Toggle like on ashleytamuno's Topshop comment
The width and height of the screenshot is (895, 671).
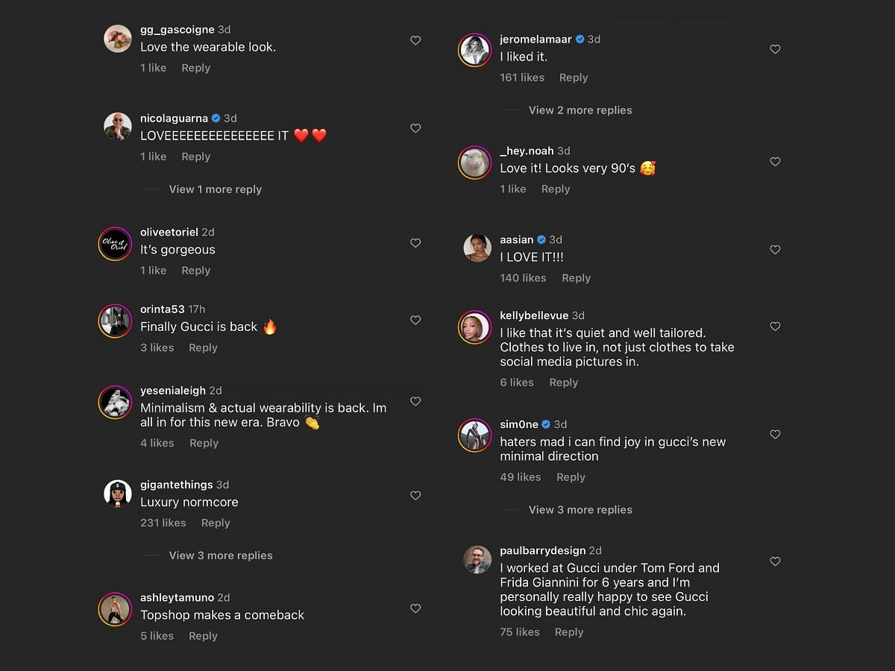pyautogui.click(x=415, y=608)
